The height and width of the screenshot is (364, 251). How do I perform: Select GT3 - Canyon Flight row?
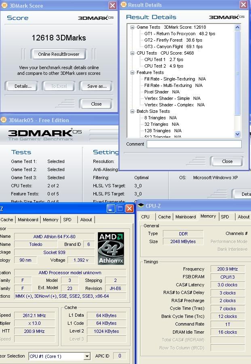(x=173, y=47)
